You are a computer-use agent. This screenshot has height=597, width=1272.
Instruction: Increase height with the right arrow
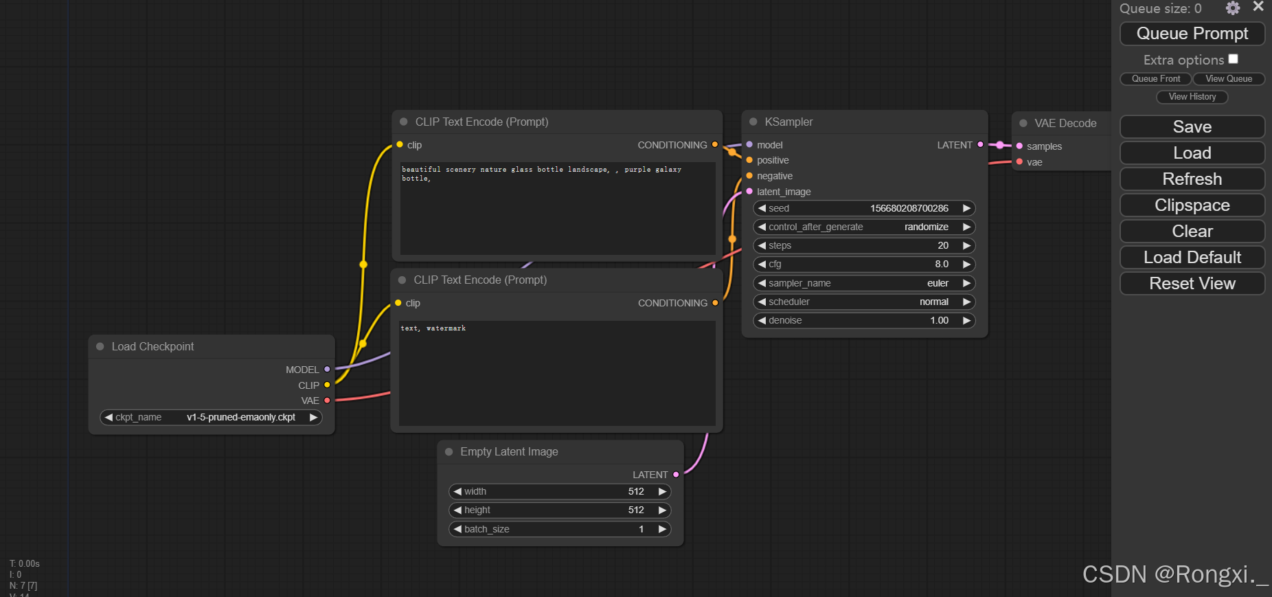coord(662,510)
